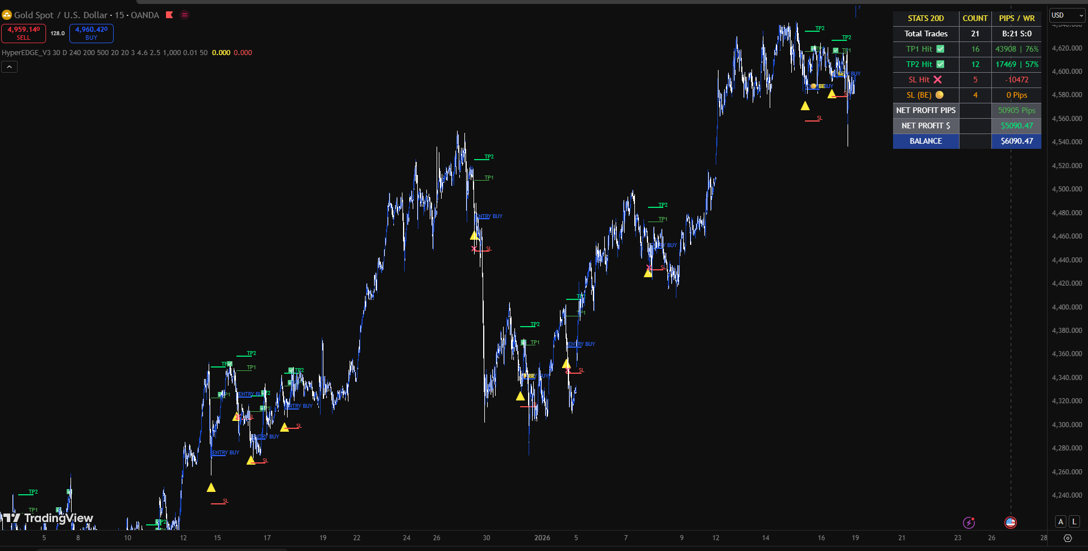Click the 4,500.000 price scale label
This screenshot has width=1088, height=551.
[1067, 189]
